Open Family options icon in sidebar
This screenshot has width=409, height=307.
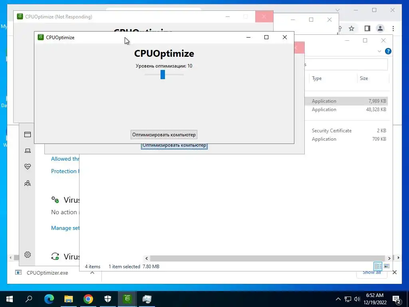coord(28,183)
